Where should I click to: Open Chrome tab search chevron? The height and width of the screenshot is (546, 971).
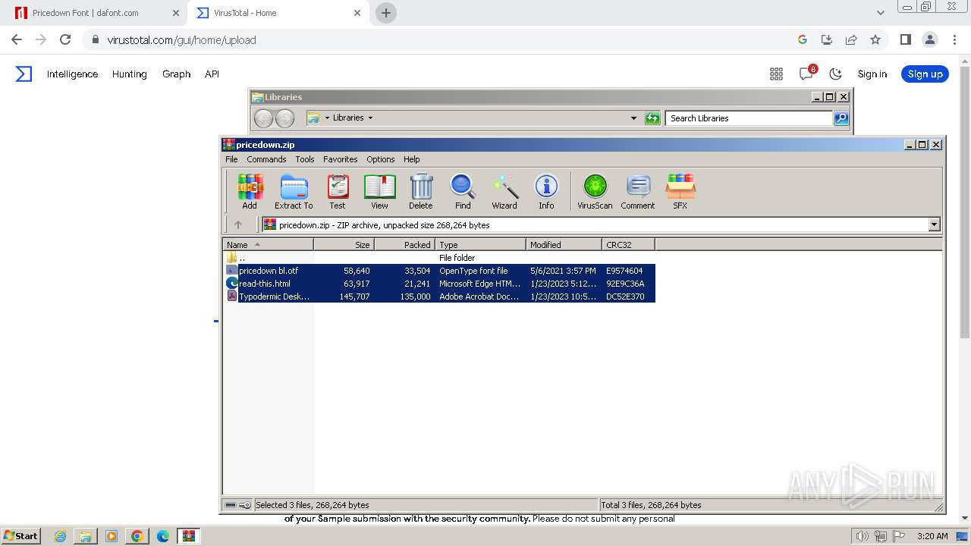click(x=880, y=13)
